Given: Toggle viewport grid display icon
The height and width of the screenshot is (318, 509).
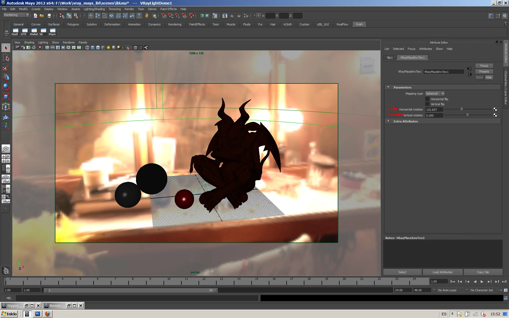Looking at the screenshot, I should [47, 48].
